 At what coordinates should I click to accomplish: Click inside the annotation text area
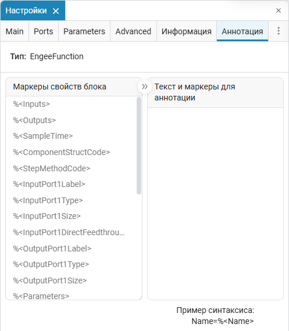pos(215,204)
